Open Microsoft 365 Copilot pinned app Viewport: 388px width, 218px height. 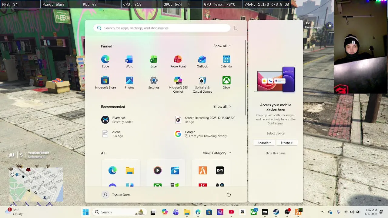click(x=178, y=85)
